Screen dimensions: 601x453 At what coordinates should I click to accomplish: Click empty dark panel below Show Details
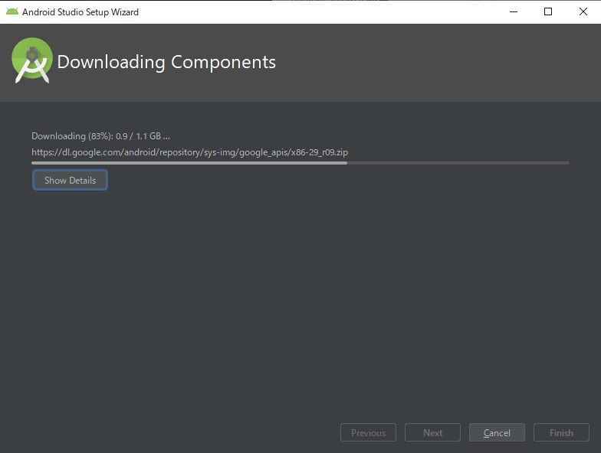pos(300,298)
